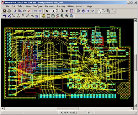The image size is (138, 115).
Task: Click the Cut scissors icon
Action: point(15,11)
